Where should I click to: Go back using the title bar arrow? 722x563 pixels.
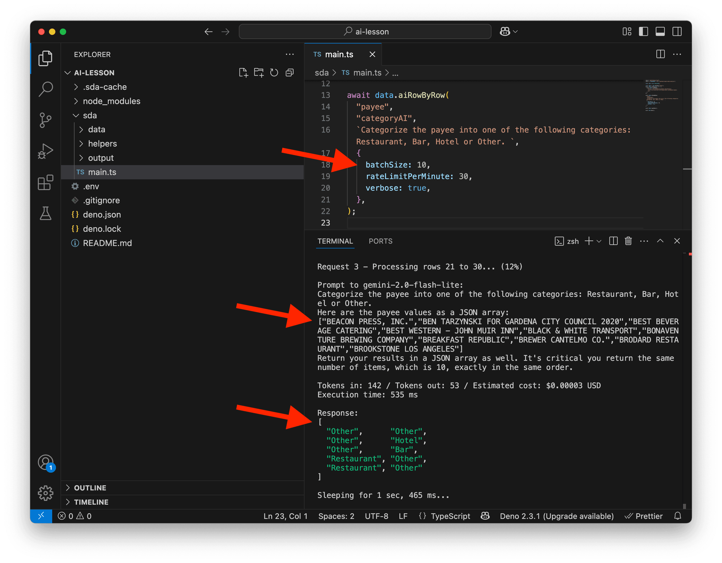pyautogui.click(x=208, y=32)
